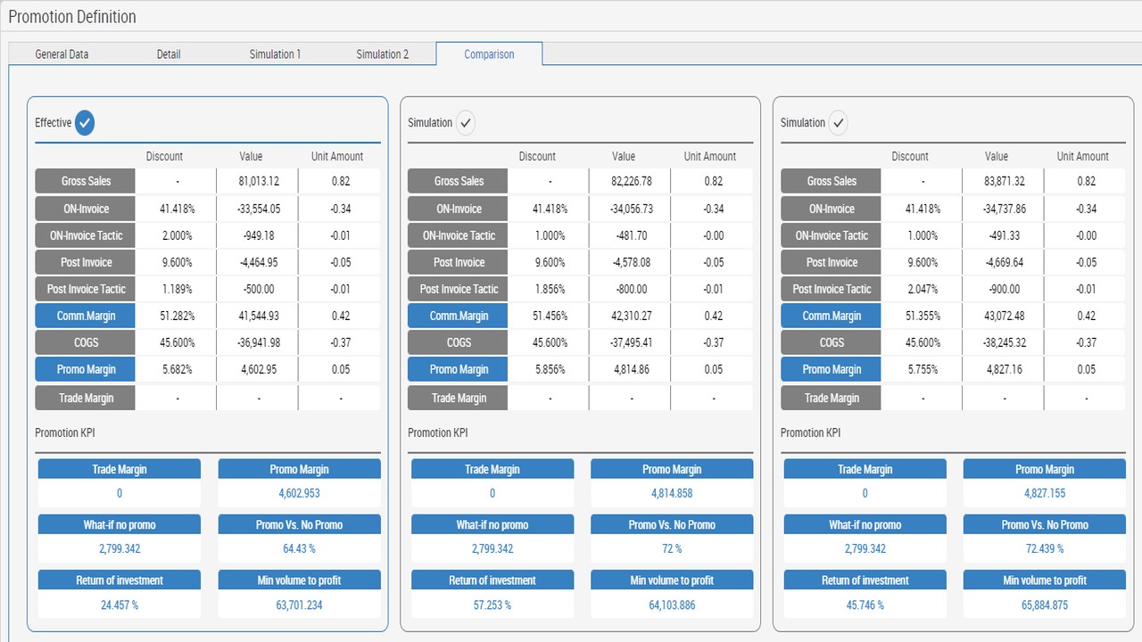Screen dimensions: 1142x642
Task: Select value -949.18
Action: pyautogui.click(x=257, y=235)
